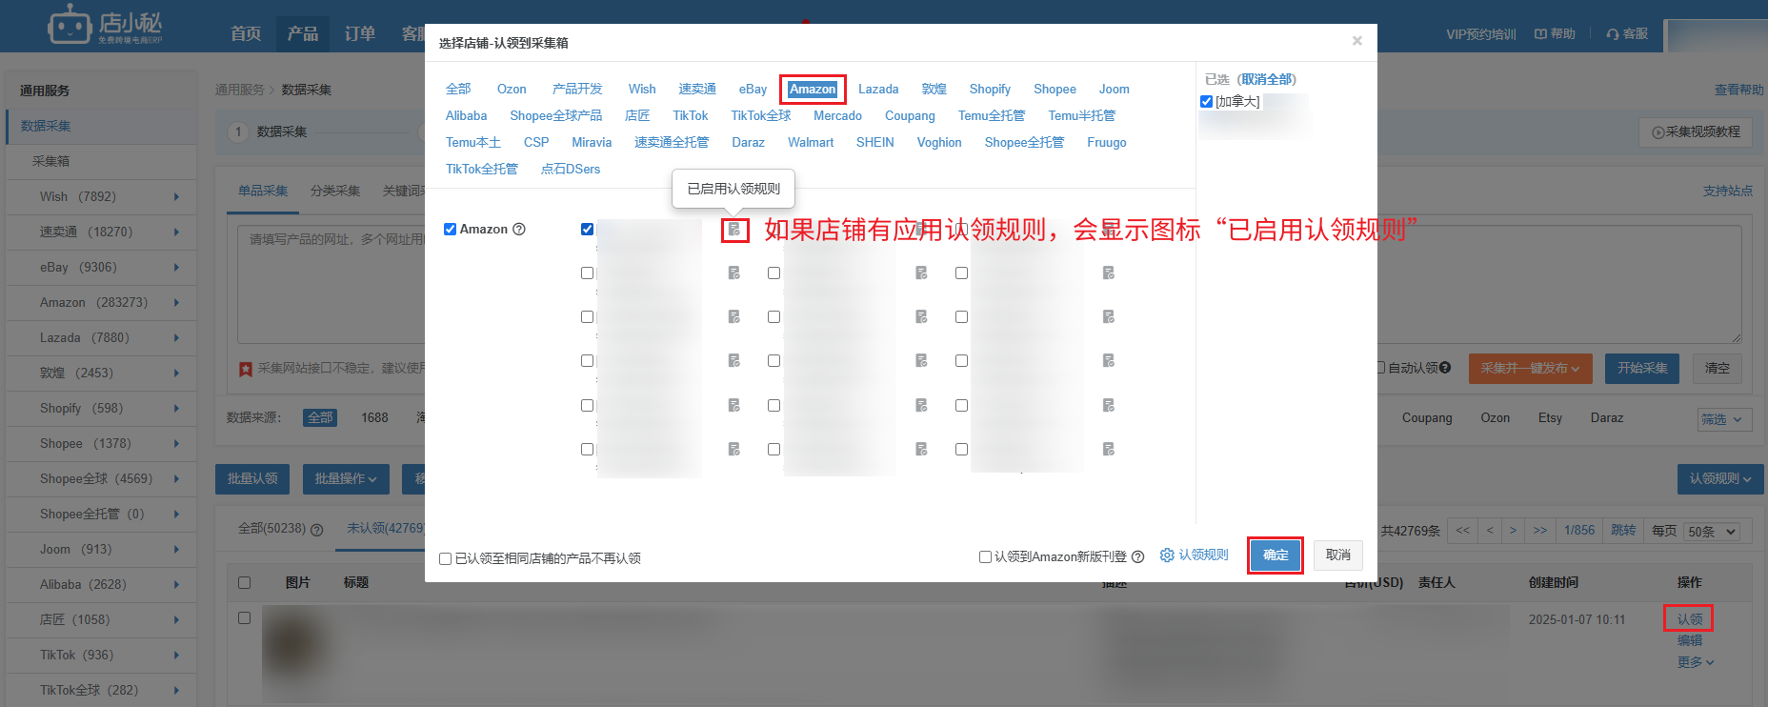Screen dimensions: 1768x707
Task: Select Shopify platform tab in dialog
Action: tap(990, 89)
